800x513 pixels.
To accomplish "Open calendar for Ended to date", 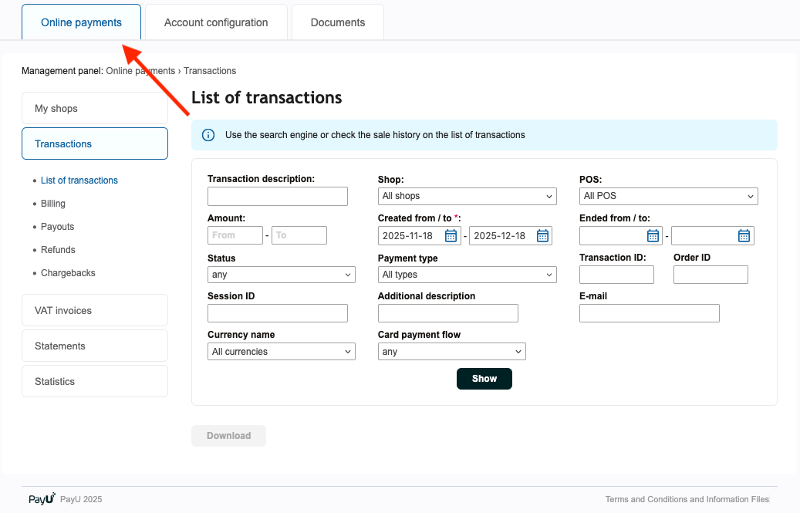I will pos(744,236).
